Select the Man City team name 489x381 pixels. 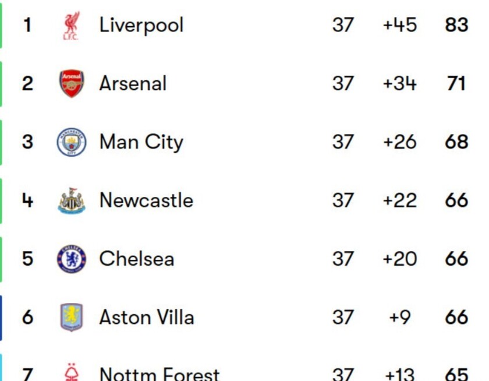[x=141, y=142]
